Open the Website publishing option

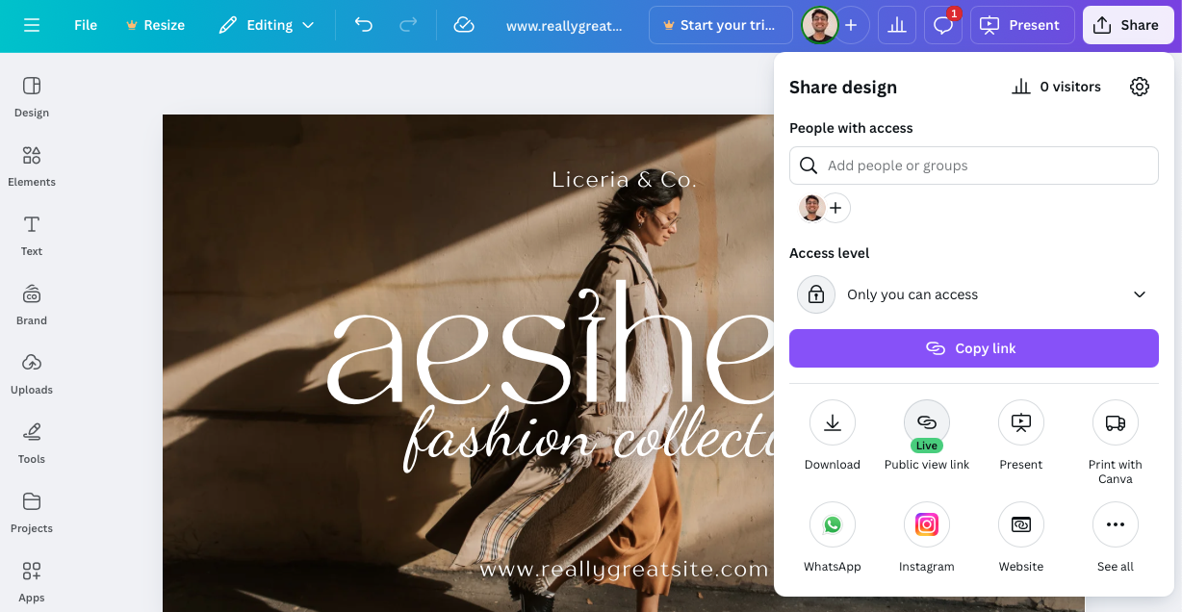tap(1020, 525)
